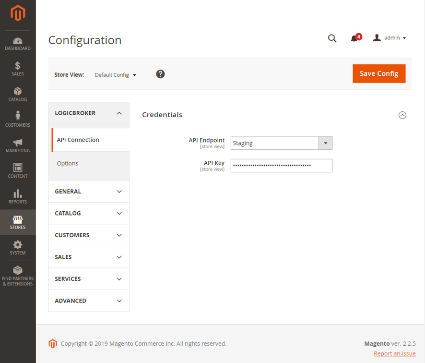Viewport: 425px width, 363px height.
Task: Expand the General configuration group
Action: [x=89, y=192]
